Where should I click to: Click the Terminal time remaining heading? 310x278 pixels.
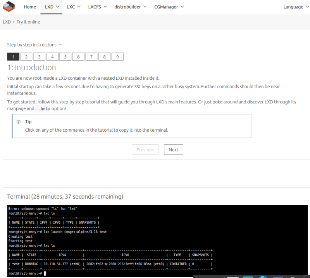click(65, 197)
